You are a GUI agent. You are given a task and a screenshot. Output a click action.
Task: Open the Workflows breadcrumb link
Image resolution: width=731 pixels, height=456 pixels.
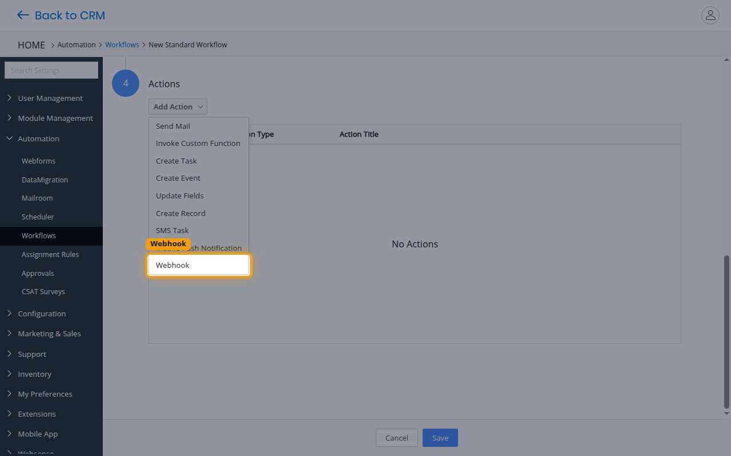122,44
